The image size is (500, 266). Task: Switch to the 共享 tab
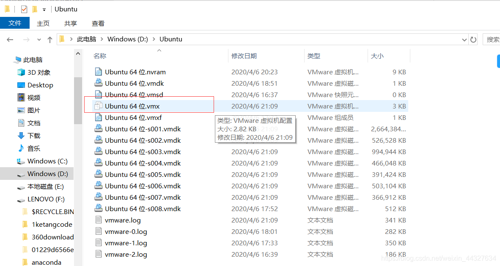pos(71,24)
